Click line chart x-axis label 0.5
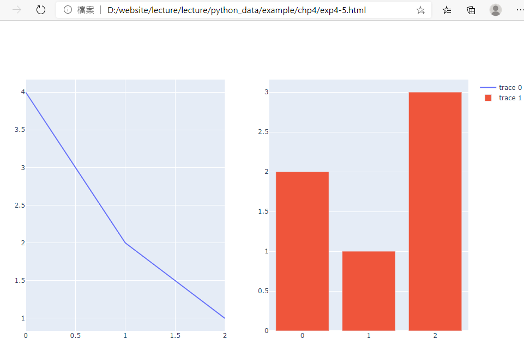The height and width of the screenshot is (351, 524). coord(76,336)
